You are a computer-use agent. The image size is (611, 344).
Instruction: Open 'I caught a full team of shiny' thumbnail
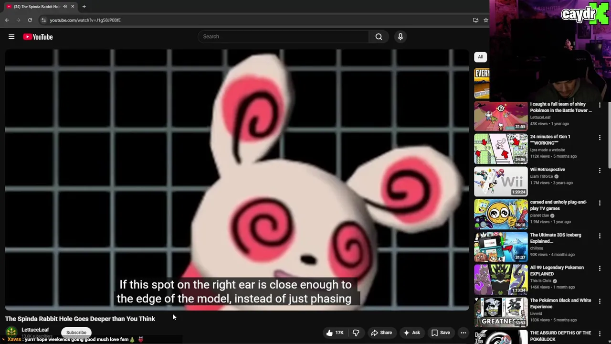(x=501, y=116)
